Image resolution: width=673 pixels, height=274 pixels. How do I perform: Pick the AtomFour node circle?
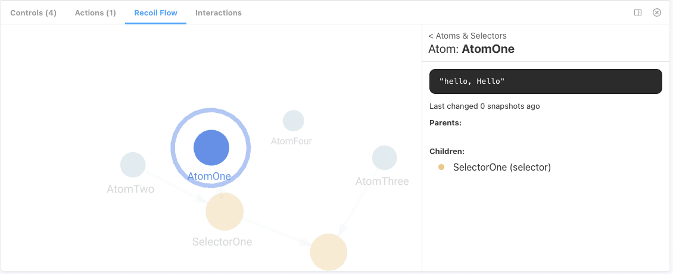point(294,121)
